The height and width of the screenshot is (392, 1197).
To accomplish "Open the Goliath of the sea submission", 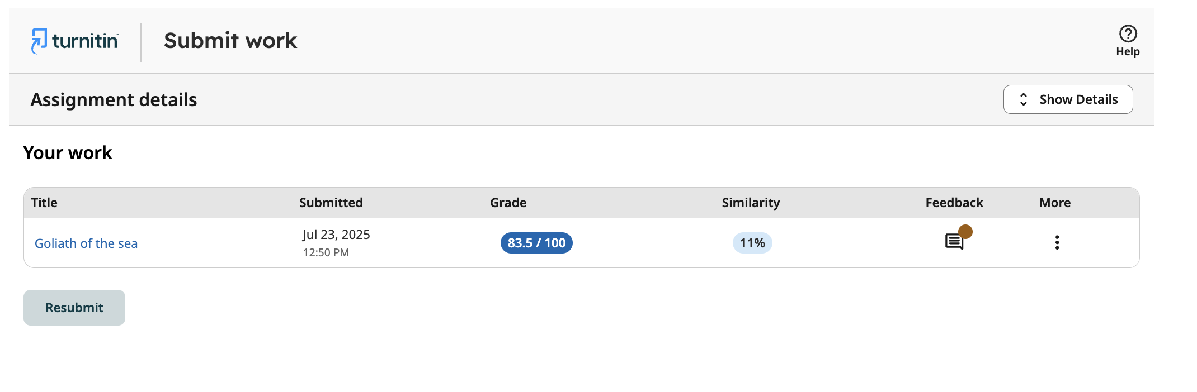I will [86, 243].
